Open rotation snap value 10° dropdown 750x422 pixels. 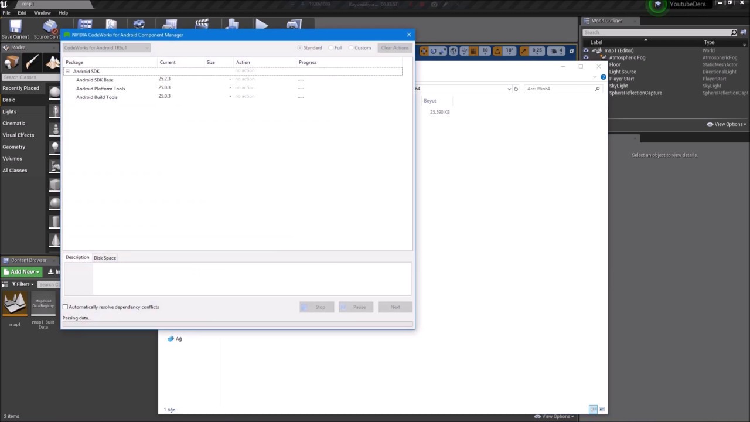[x=509, y=51]
